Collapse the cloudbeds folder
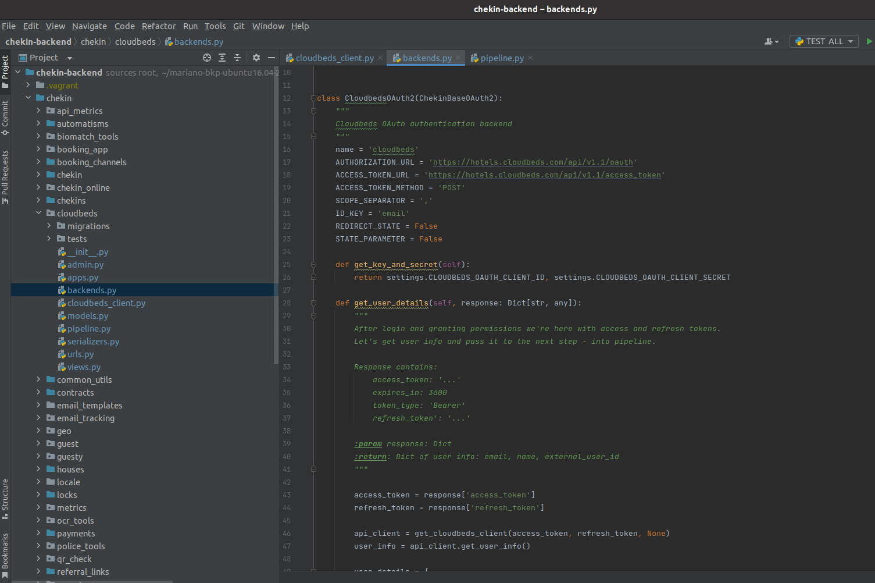 pyautogui.click(x=39, y=213)
